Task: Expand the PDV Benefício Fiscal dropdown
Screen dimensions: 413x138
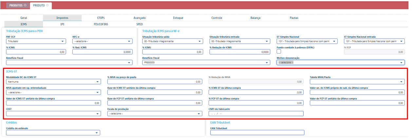Action: coord(69,62)
